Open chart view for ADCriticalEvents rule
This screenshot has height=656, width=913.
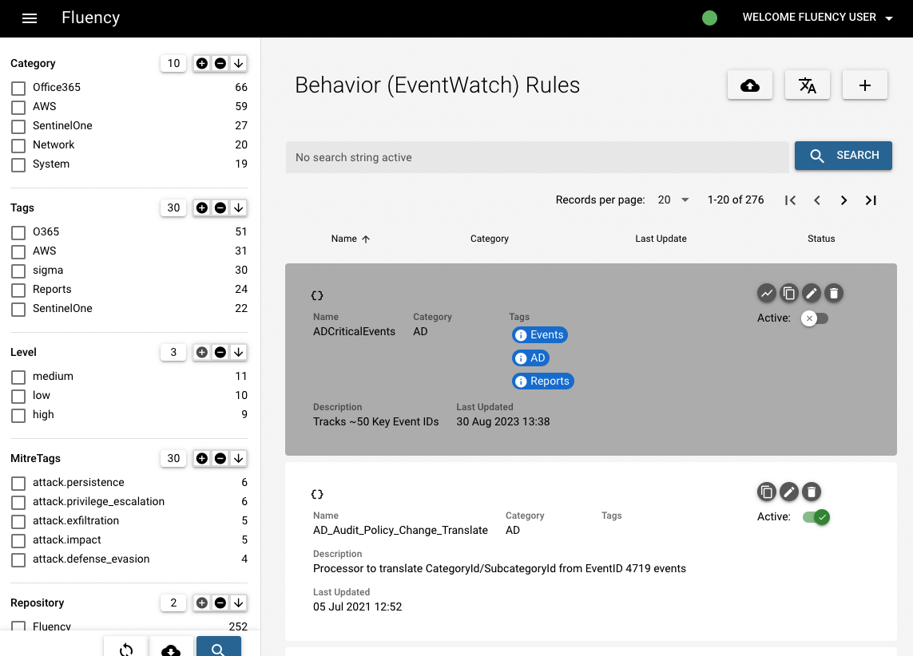(x=767, y=293)
